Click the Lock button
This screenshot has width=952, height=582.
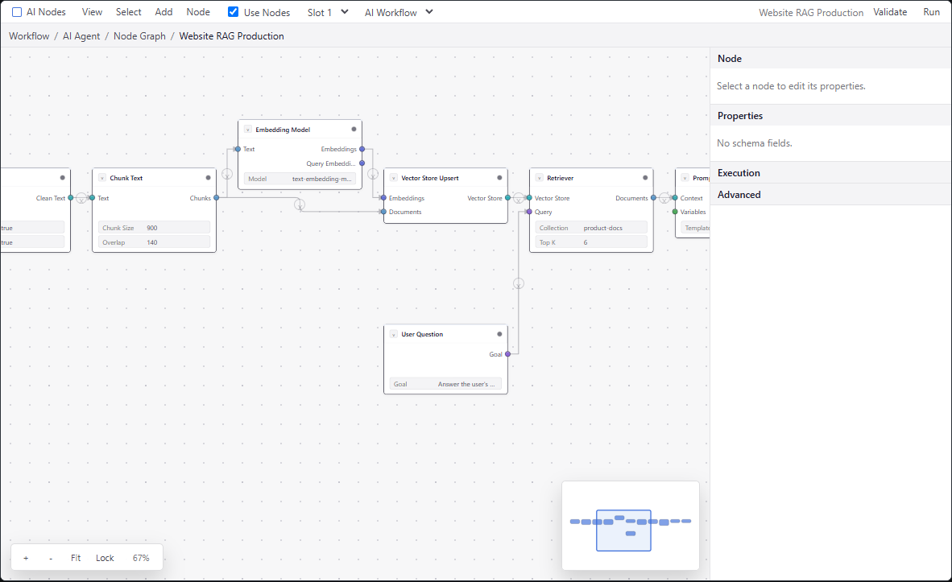pos(105,558)
